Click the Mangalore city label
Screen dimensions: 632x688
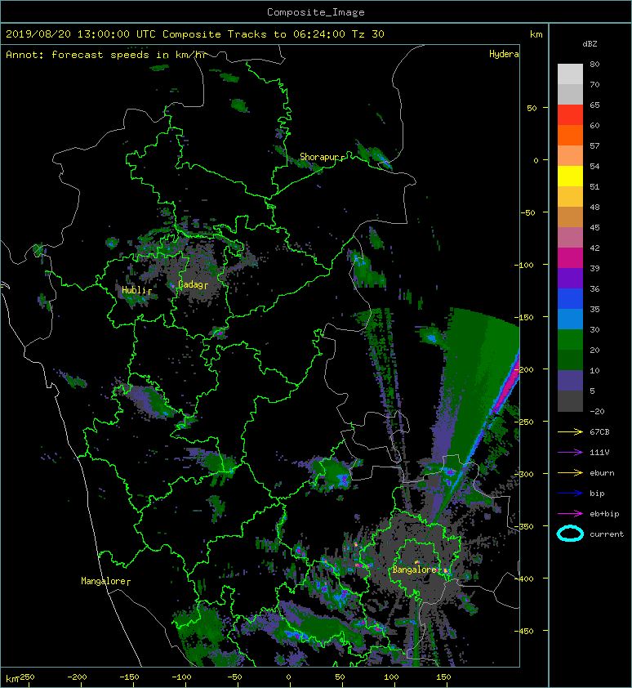(104, 581)
